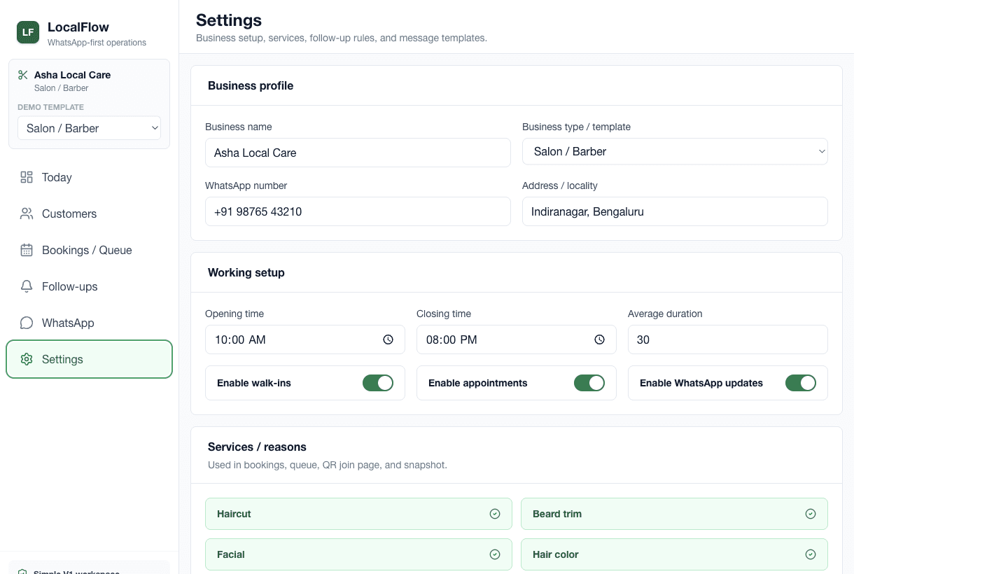Toggle the Enable appointments switch
Screen dimensions: 1008x574
589,383
